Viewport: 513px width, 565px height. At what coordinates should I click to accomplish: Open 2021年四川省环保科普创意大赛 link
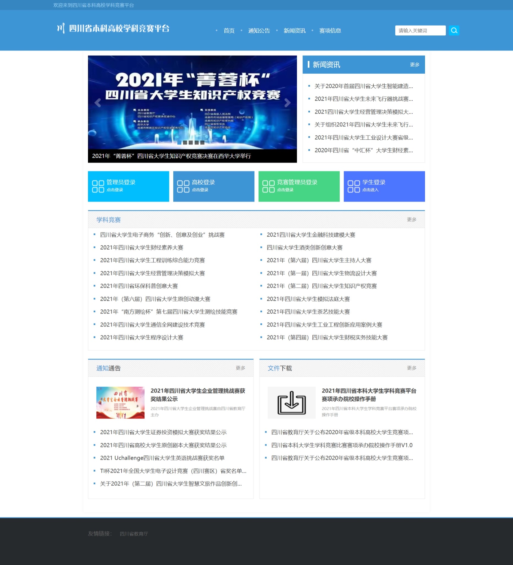click(x=139, y=286)
